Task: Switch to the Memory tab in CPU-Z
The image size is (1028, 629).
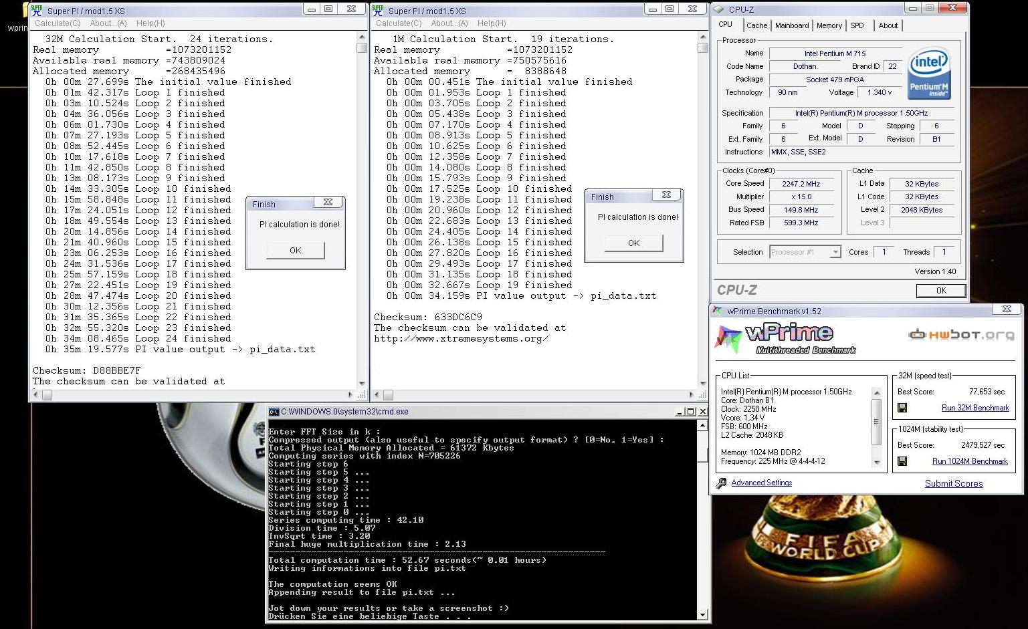Action: pyautogui.click(x=829, y=25)
